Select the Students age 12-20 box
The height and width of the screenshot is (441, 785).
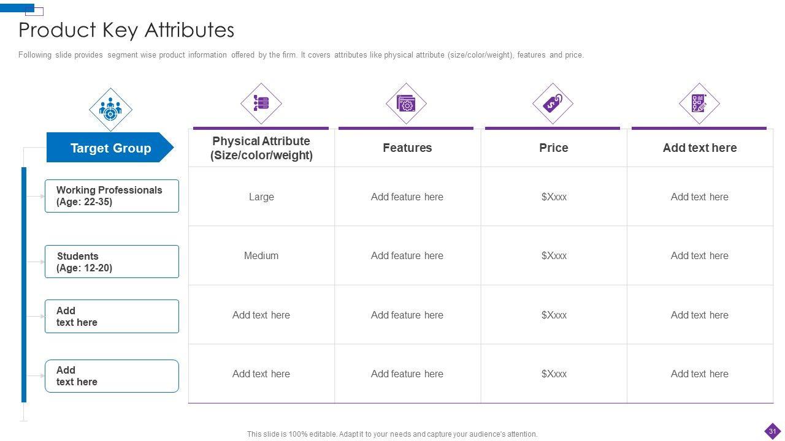pyautogui.click(x=112, y=262)
